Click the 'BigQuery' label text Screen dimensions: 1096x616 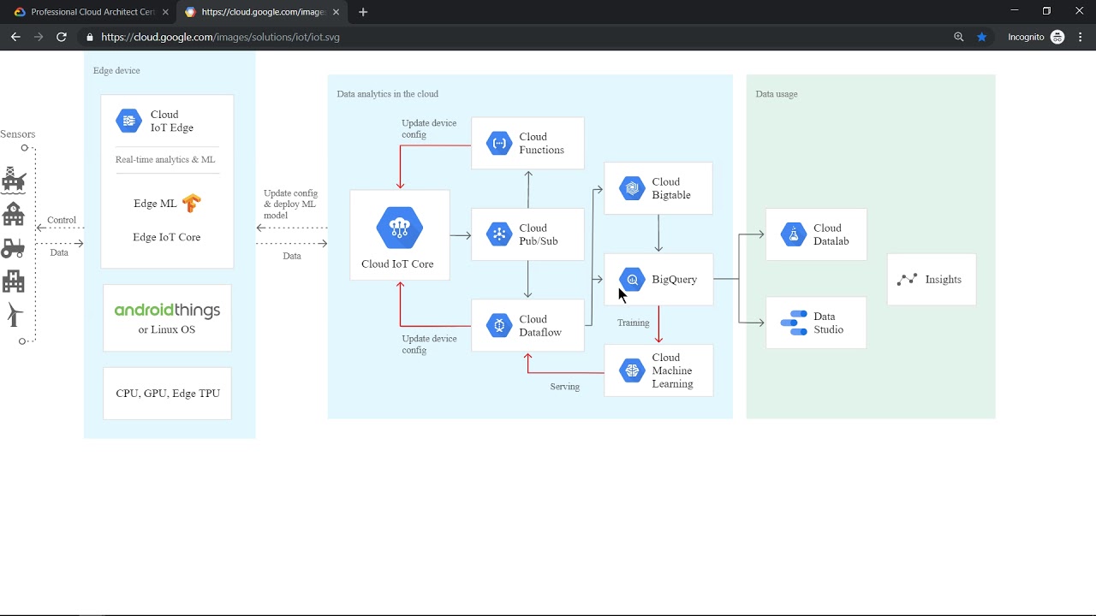click(x=675, y=280)
